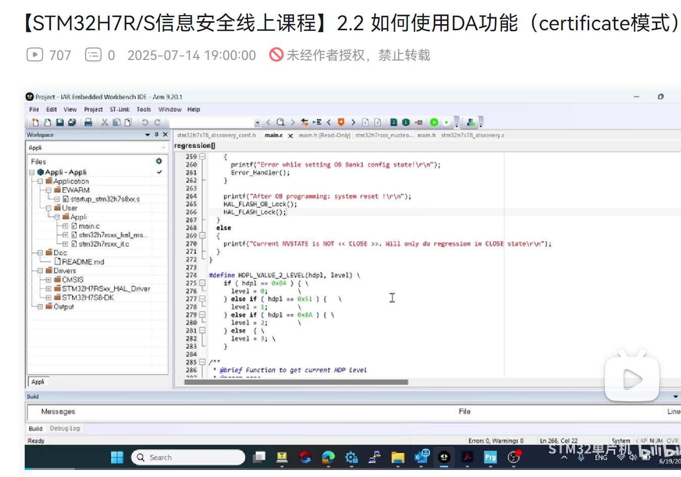Switch to the stm32h7s78_discovery_conf.h tab
This screenshot has height=477, width=681.
pos(216,135)
